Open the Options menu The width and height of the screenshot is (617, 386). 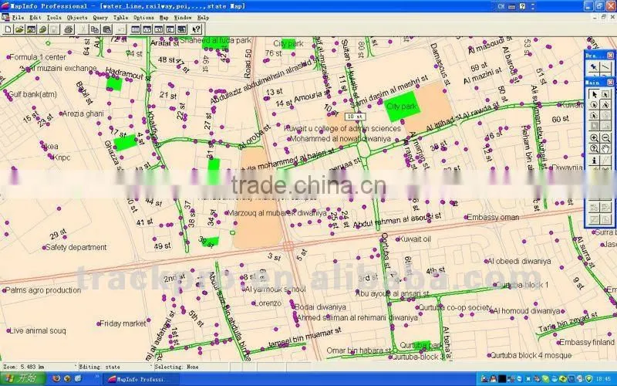tap(143, 18)
